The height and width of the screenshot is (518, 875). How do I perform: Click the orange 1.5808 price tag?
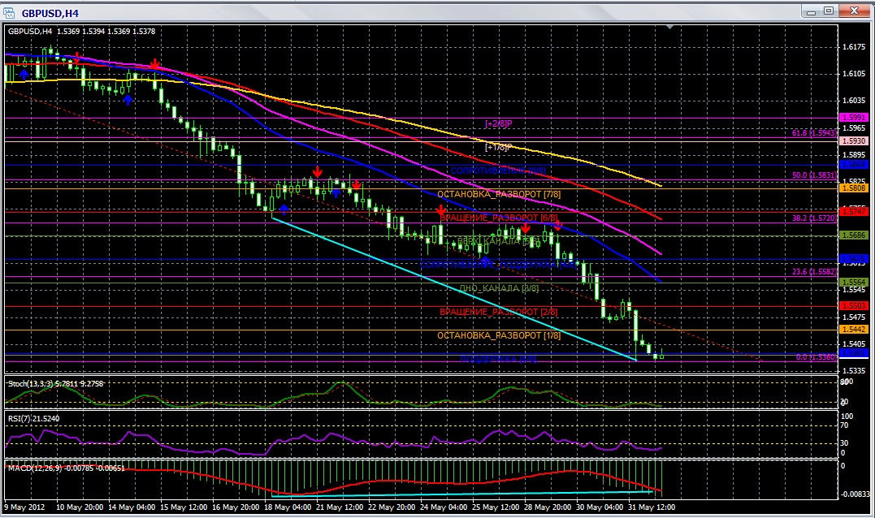click(854, 188)
